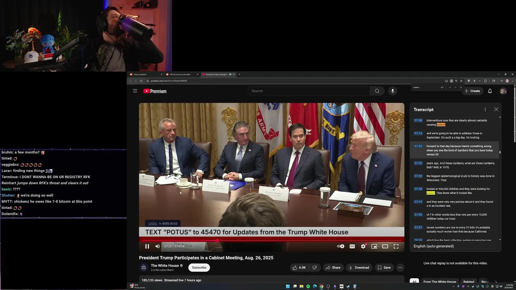Go back in browser
The image size is (516, 290).
(130, 81)
